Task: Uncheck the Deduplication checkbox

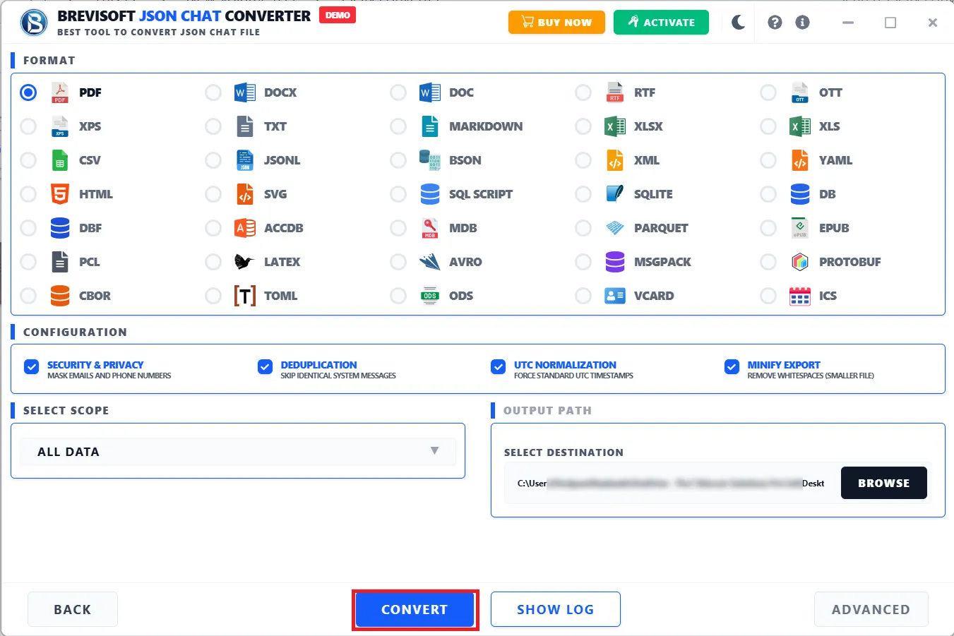Action: [265, 366]
